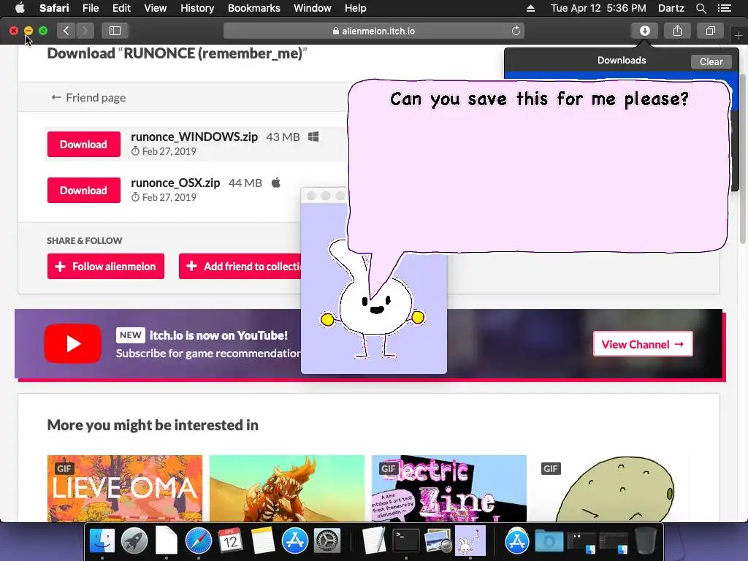
Task: Click the YouTube play logo in banner
Action: point(72,343)
